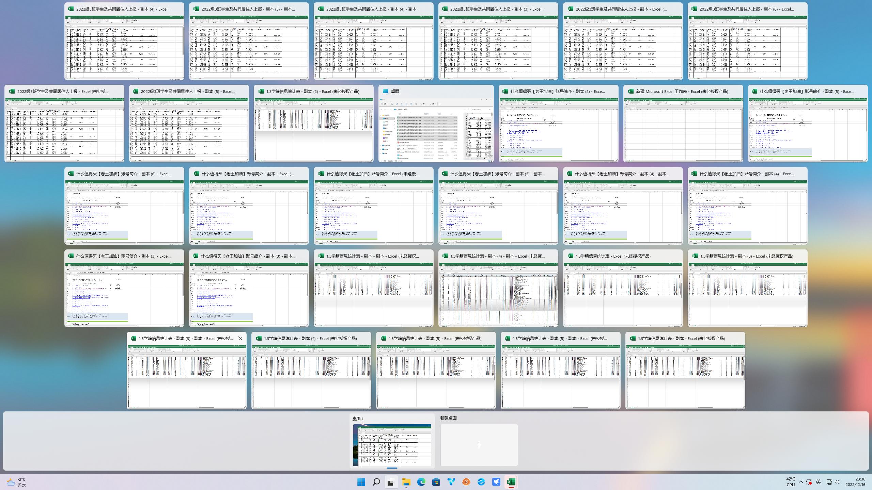Select the 桌面 1 desktop thumbnail
Image resolution: width=872 pixels, height=490 pixels.
point(392,445)
